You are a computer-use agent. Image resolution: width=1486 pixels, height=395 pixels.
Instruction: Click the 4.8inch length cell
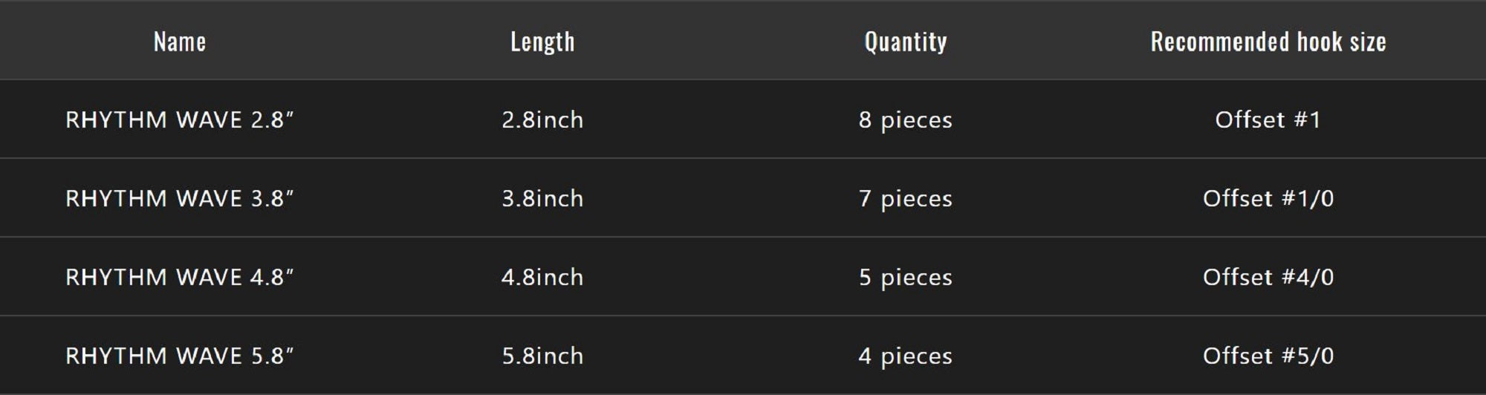(x=542, y=277)
